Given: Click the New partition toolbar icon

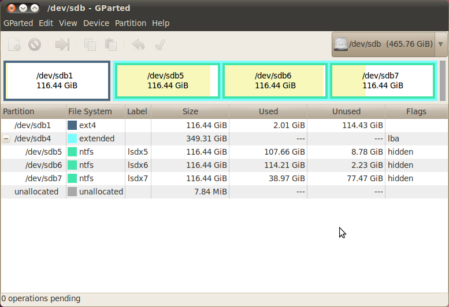Looking at the screenshot, I should 14,44.
